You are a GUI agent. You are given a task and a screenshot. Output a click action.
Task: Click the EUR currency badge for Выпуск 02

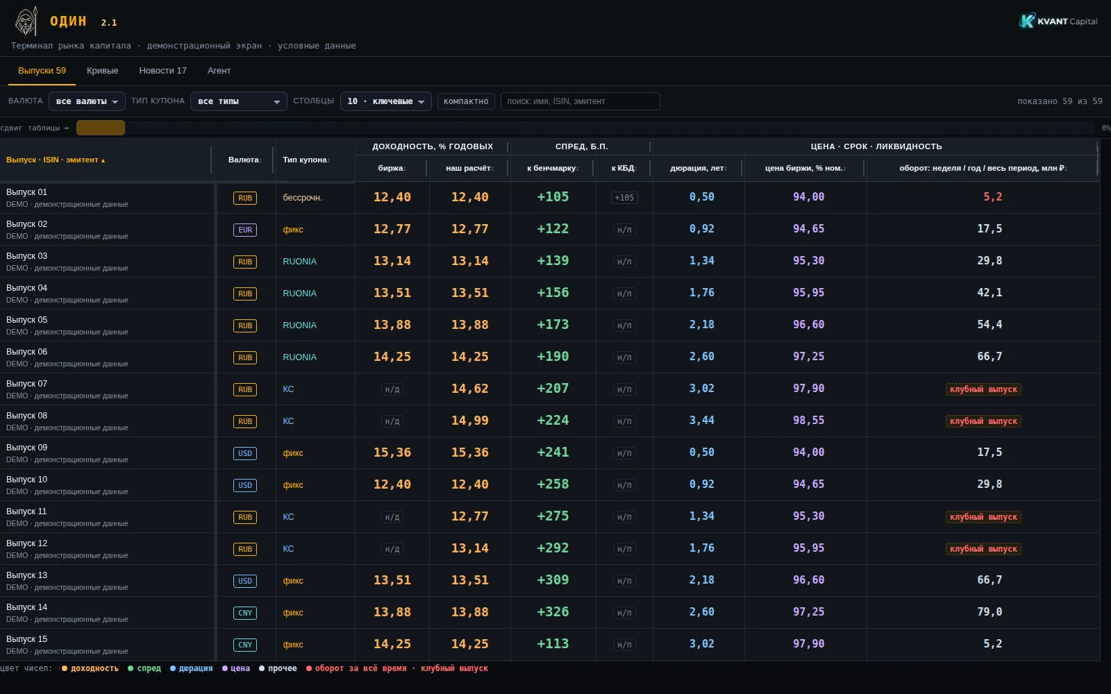click(x=245, y=230)
